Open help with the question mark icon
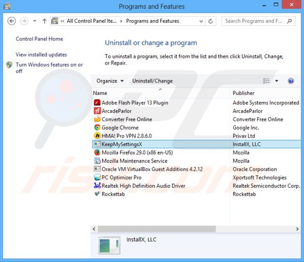This screenshot has height=262, width=304. pos(291,81)
